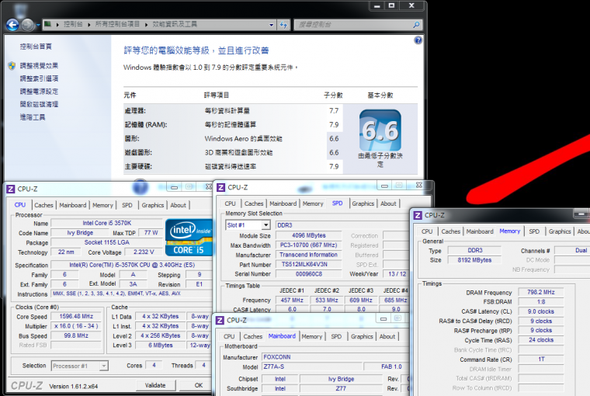This screenshot has width=590, height=396.
Task: Open Graphics tab in the SPD window
Action: 363,203
